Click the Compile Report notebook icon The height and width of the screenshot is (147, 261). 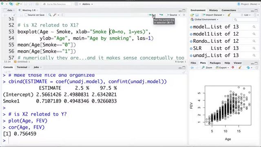click(63, 15)
